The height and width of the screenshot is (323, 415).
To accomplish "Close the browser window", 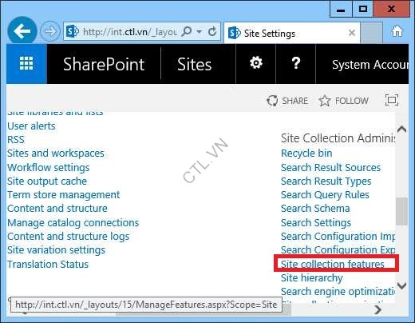I will (x=391, y=10).
